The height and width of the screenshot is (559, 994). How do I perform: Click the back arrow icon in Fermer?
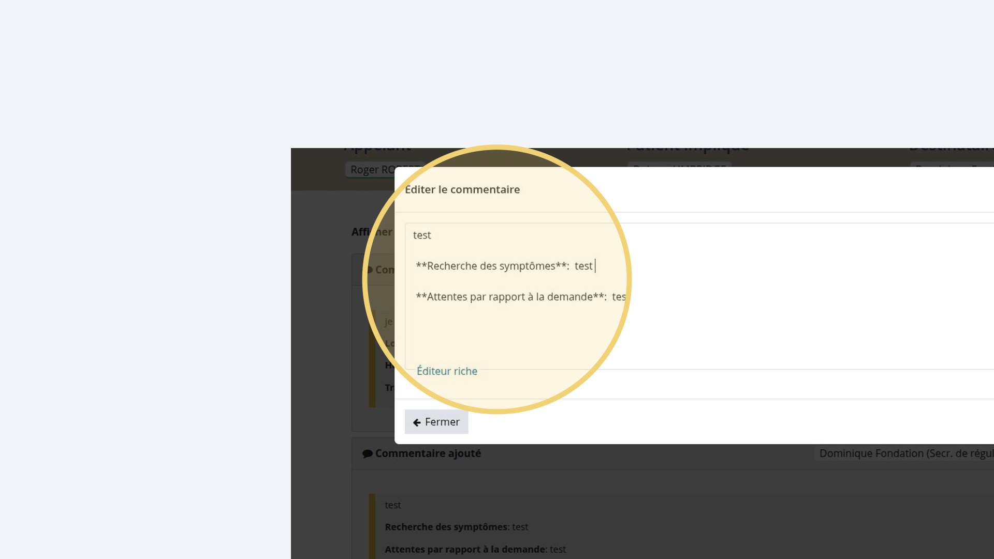coord(417,422)
